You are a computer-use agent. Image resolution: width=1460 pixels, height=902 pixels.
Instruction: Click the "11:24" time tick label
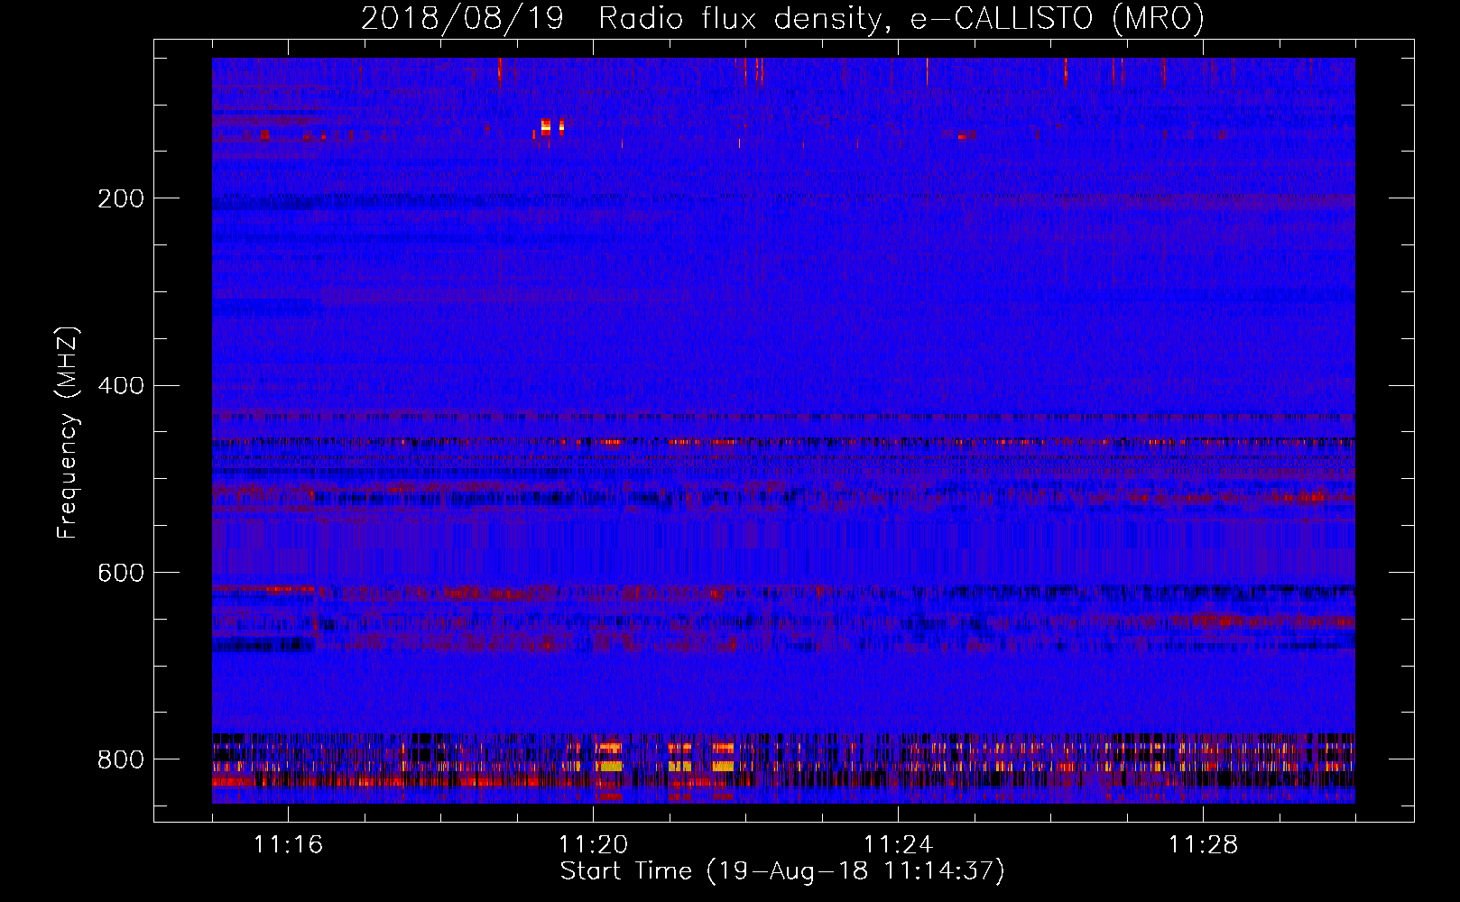pyautogui.click(x=898, y=845)
